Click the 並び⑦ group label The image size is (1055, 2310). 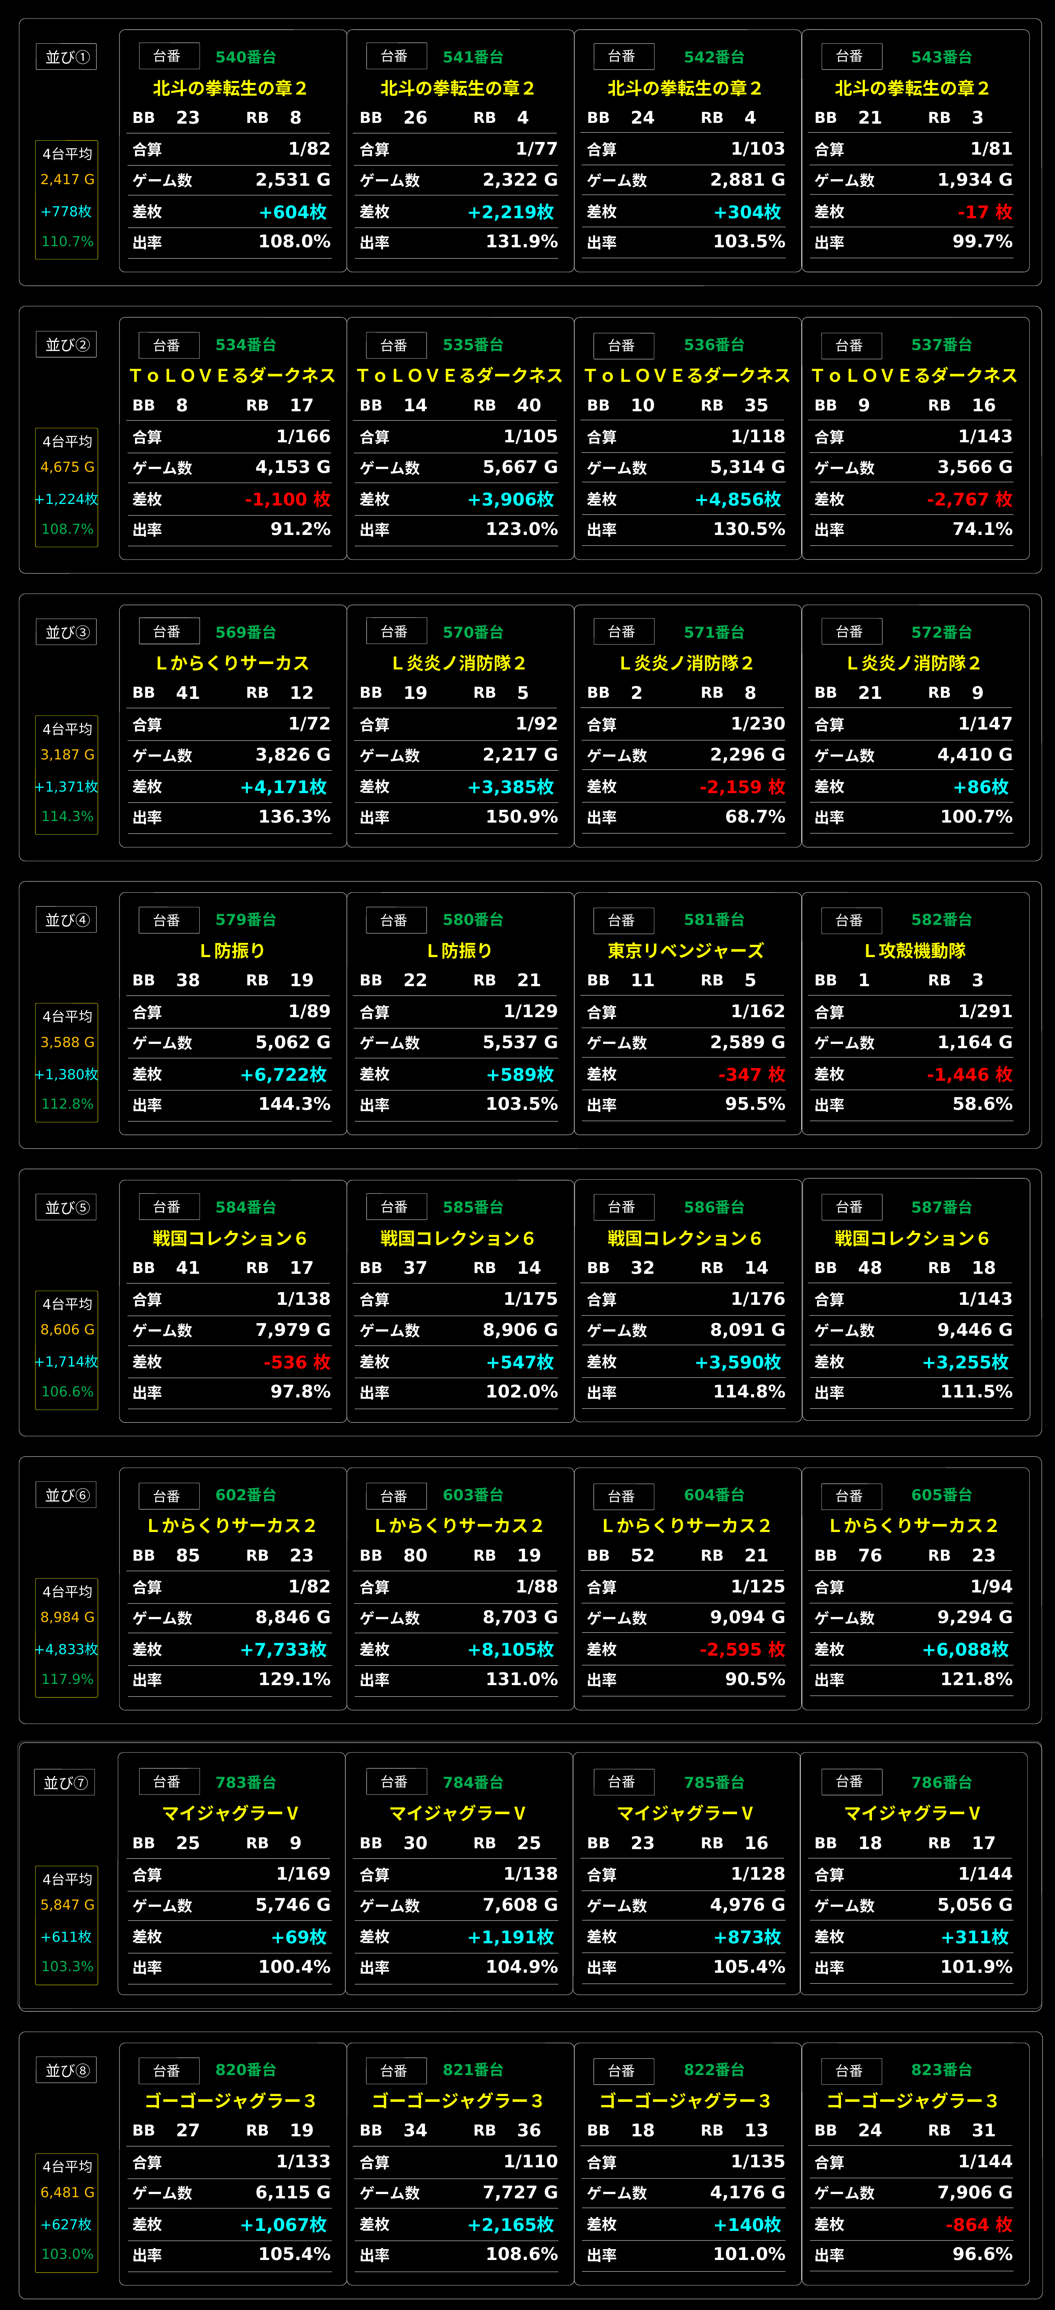[65, 1783]
